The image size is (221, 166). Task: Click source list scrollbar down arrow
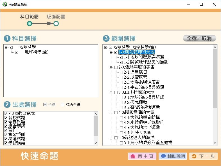[96, 143]
